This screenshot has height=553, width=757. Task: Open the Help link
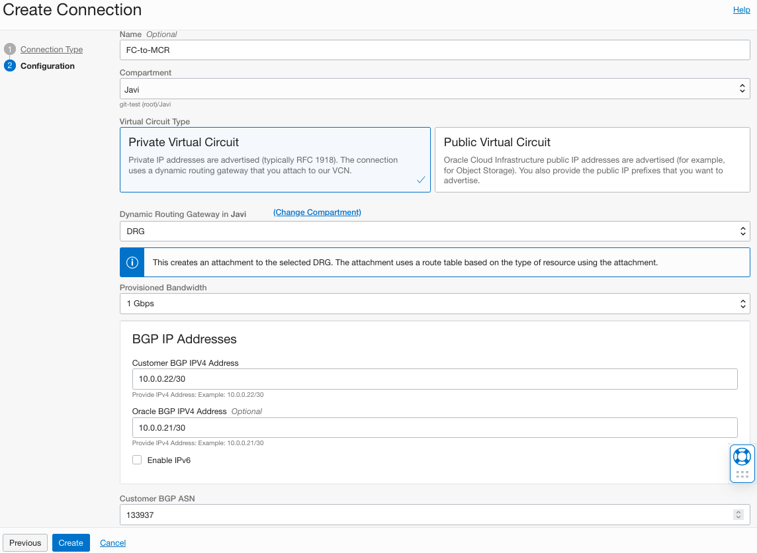point(741,10)
